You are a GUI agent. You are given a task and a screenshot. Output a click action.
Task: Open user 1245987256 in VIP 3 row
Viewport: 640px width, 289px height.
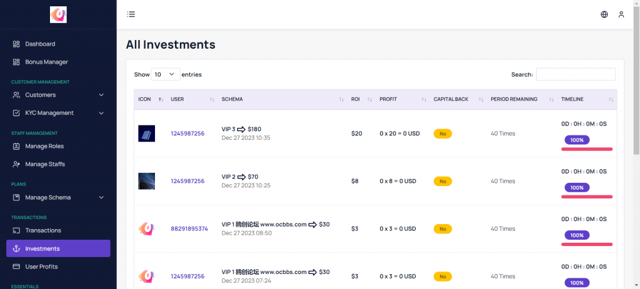click(187, 134)
